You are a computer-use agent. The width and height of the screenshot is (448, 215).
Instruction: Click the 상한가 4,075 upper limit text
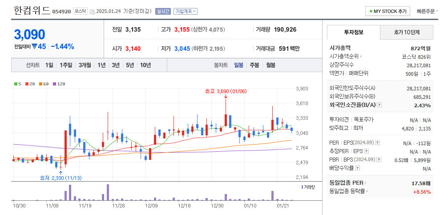coord(208,29)
